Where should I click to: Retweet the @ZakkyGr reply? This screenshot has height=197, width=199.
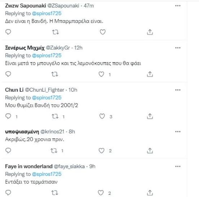(x=55, y=74)
